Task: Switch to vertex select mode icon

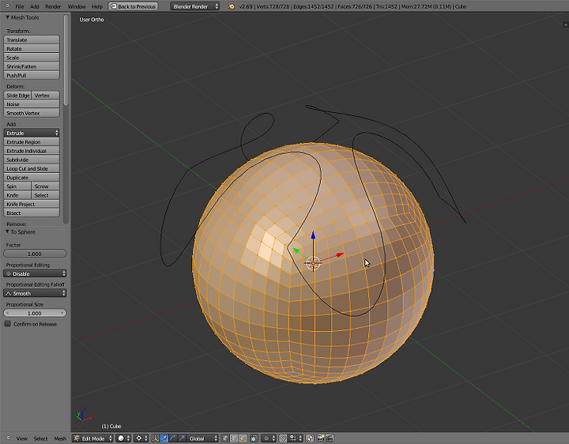Action: coord(225,438)
